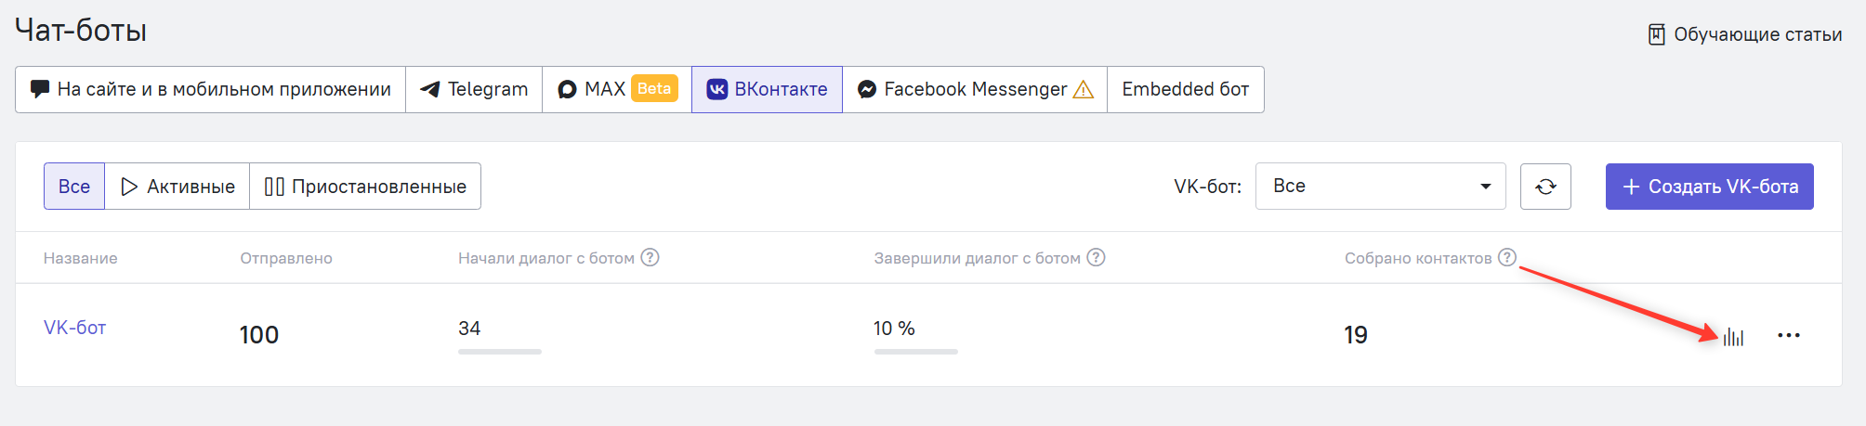Switch to Facebook Messenger tab
The image size is (1866, 426).
point(975,89)
